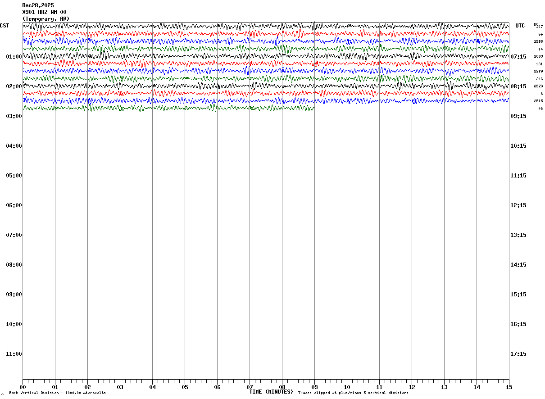Click minute tick label 04 on time axis
The height and width of the screenshot is (399, 545).
(x=152, y=387)
